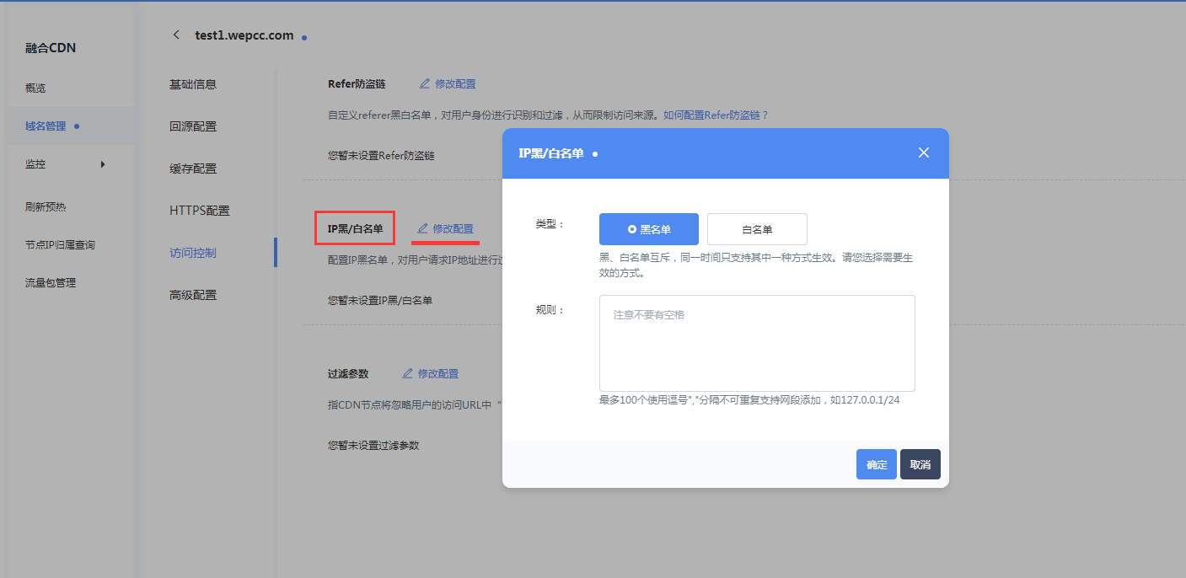Select the 黑名单 type option
The width and height of the screenshot is (1186, 578).
tap(648, 229)
